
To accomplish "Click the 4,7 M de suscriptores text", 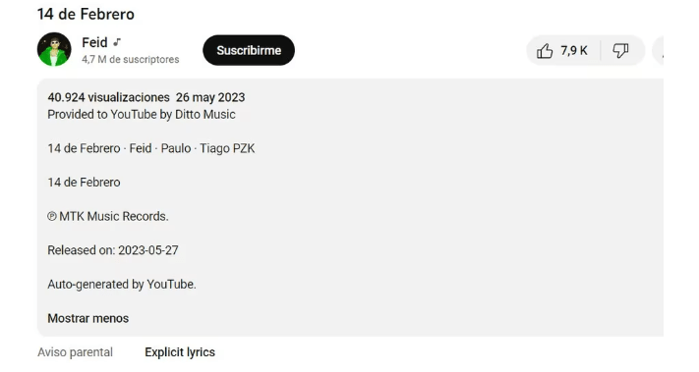I will click(131, 59).
